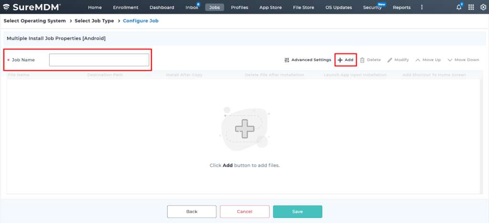Click the three-dot more options menu

(422, 7)
